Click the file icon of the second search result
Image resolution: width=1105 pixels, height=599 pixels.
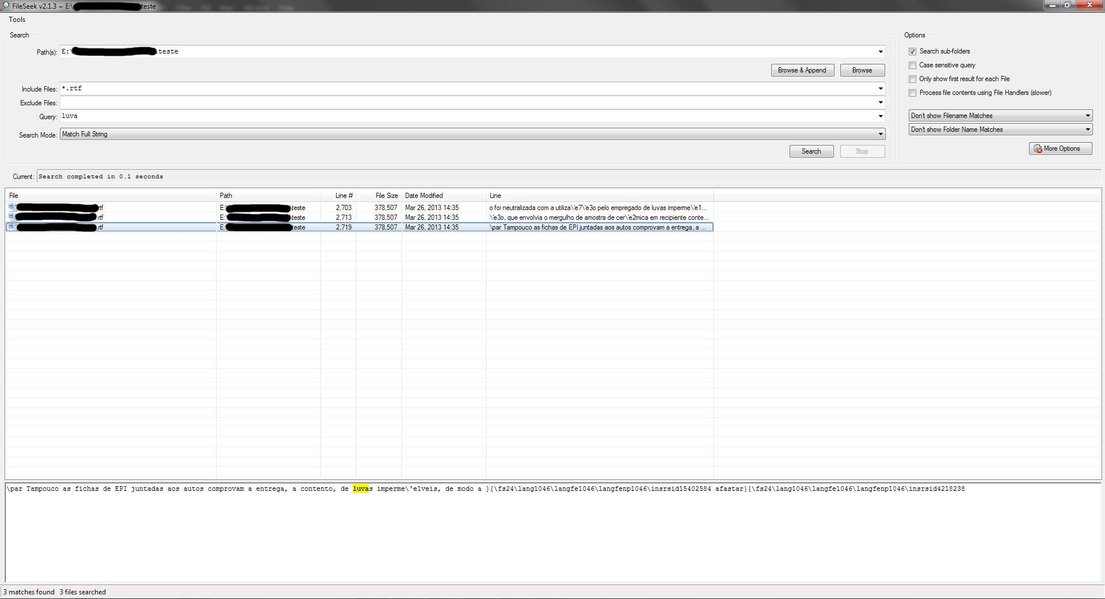12,217
